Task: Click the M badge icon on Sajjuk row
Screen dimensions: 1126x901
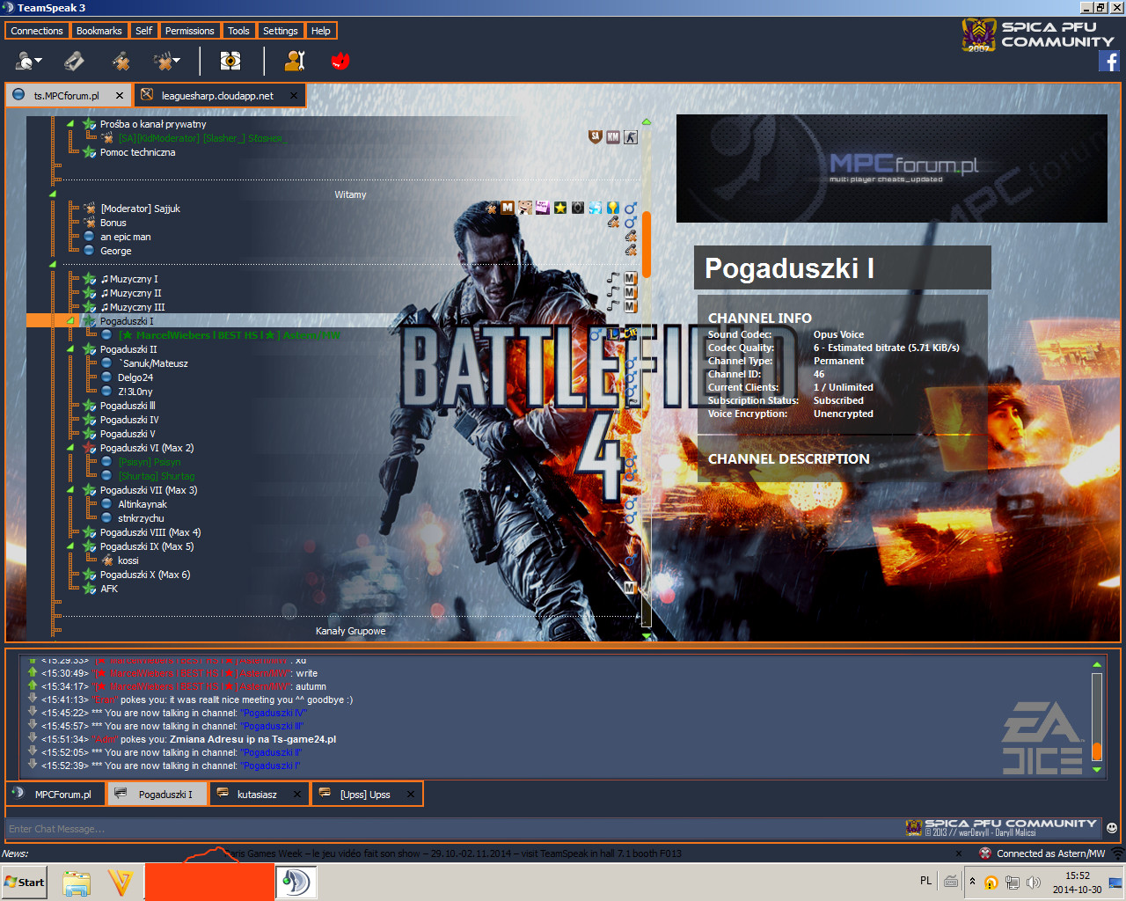Action: 508,209
